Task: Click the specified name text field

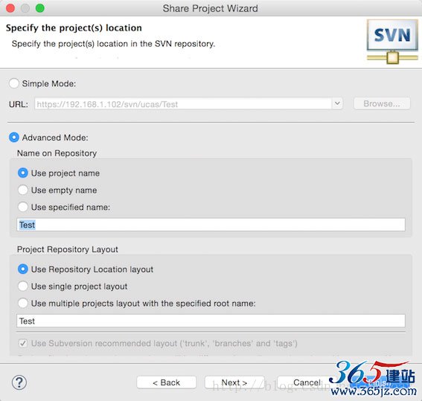Action: pyautogui.click(x=211, y=225)
